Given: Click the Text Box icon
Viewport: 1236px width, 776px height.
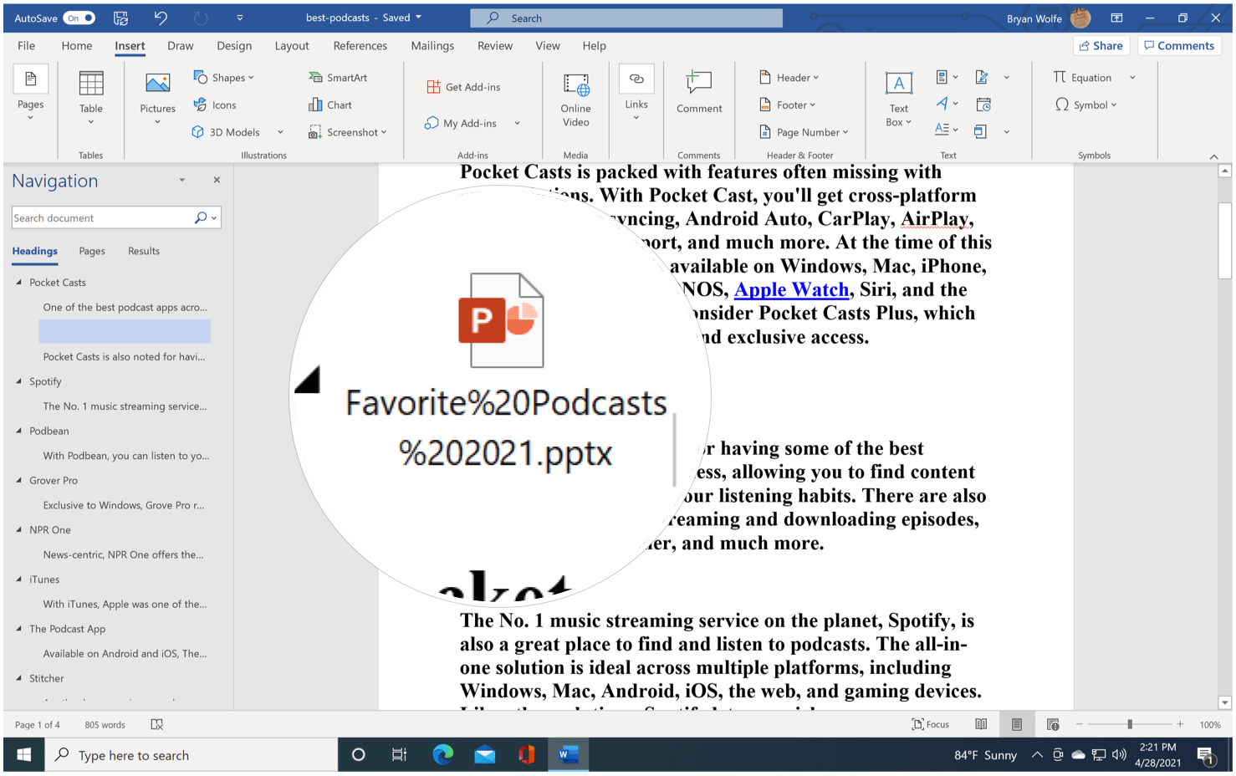Looking at the screenshot, I should click(899, 84).
